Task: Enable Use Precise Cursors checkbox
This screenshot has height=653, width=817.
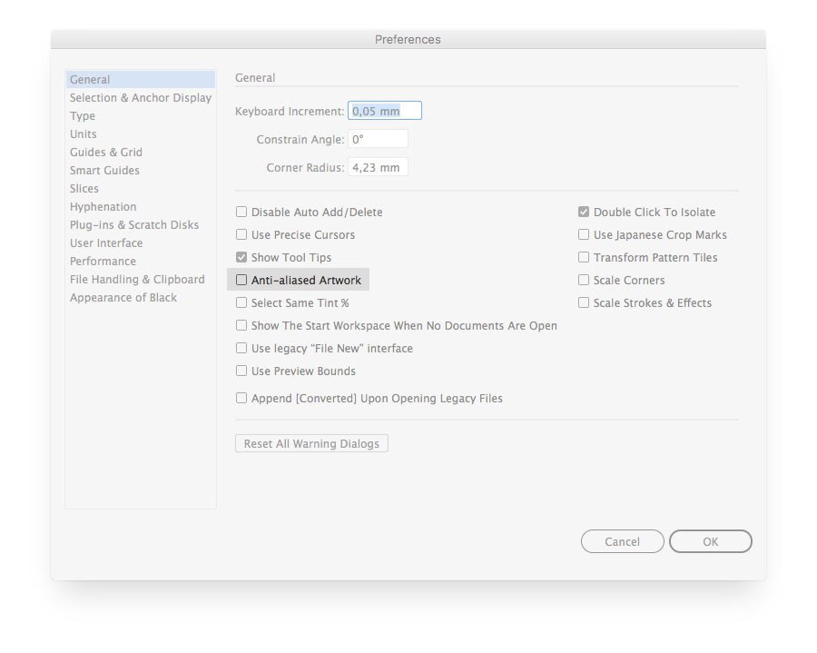Action: [x=241, y=234]
